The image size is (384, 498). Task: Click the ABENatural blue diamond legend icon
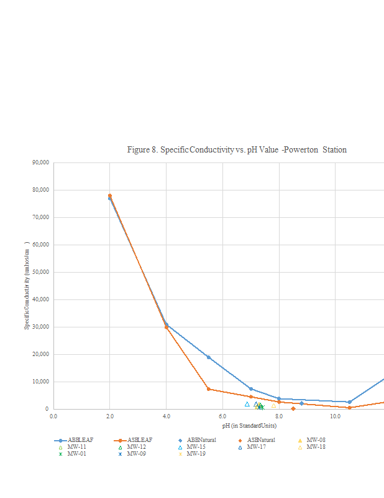180,440
